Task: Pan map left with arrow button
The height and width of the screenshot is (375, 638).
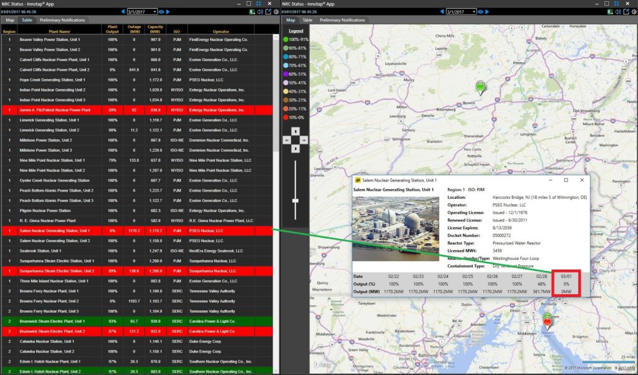Action: pos(287,140)
